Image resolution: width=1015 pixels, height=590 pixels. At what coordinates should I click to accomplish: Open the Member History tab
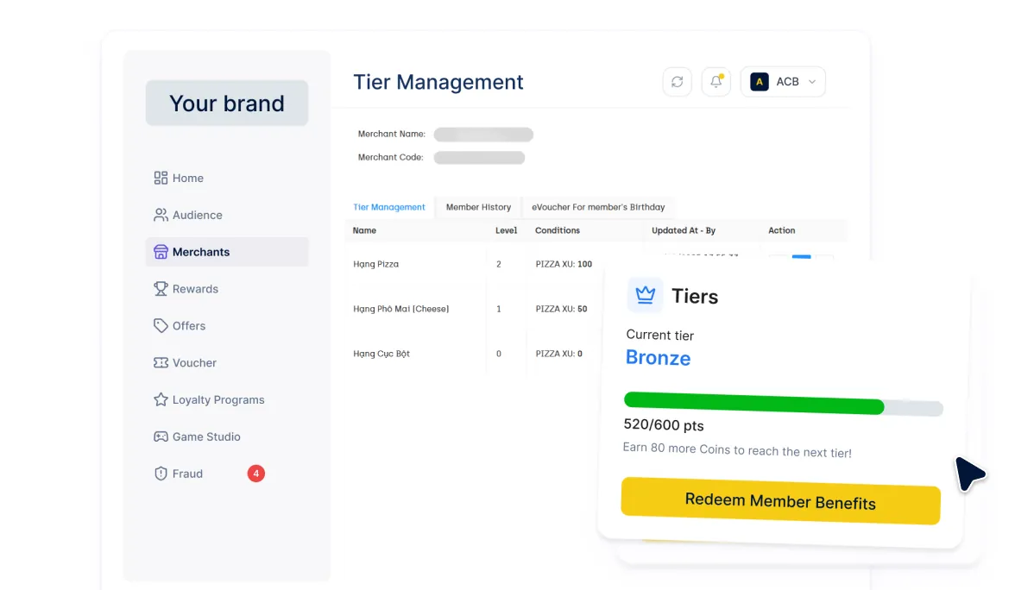point(478,207)
